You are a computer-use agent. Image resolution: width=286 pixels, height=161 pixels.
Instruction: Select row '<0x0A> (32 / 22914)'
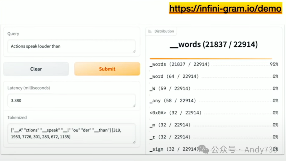tap(214, 113)
